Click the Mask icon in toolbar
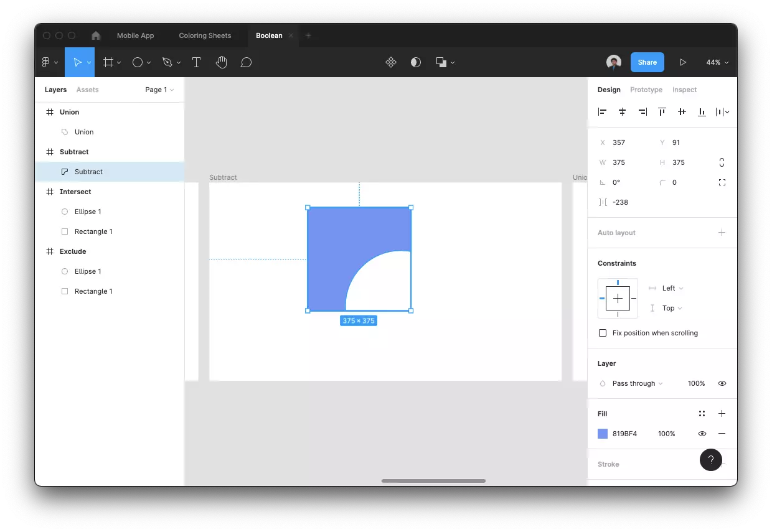 [416, 62]
